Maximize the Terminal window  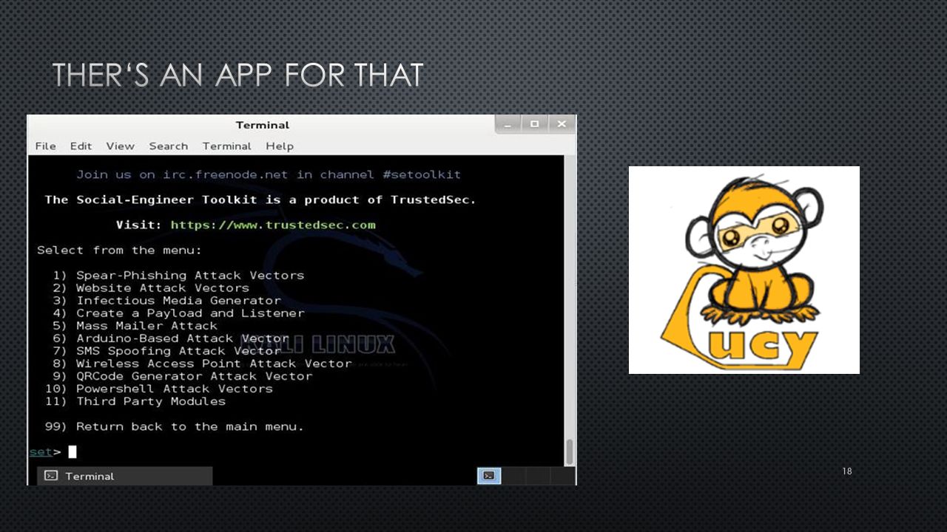(534, 124)
